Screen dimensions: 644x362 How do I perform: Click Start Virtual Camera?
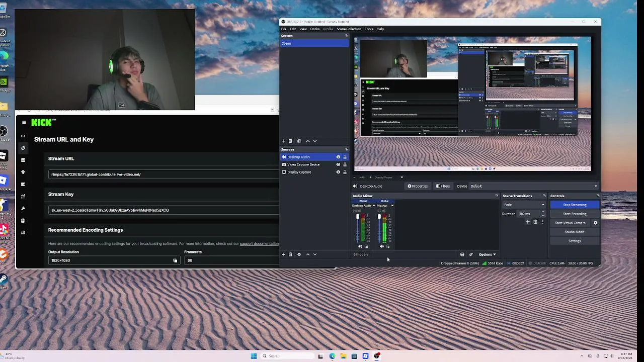(570, 223)
